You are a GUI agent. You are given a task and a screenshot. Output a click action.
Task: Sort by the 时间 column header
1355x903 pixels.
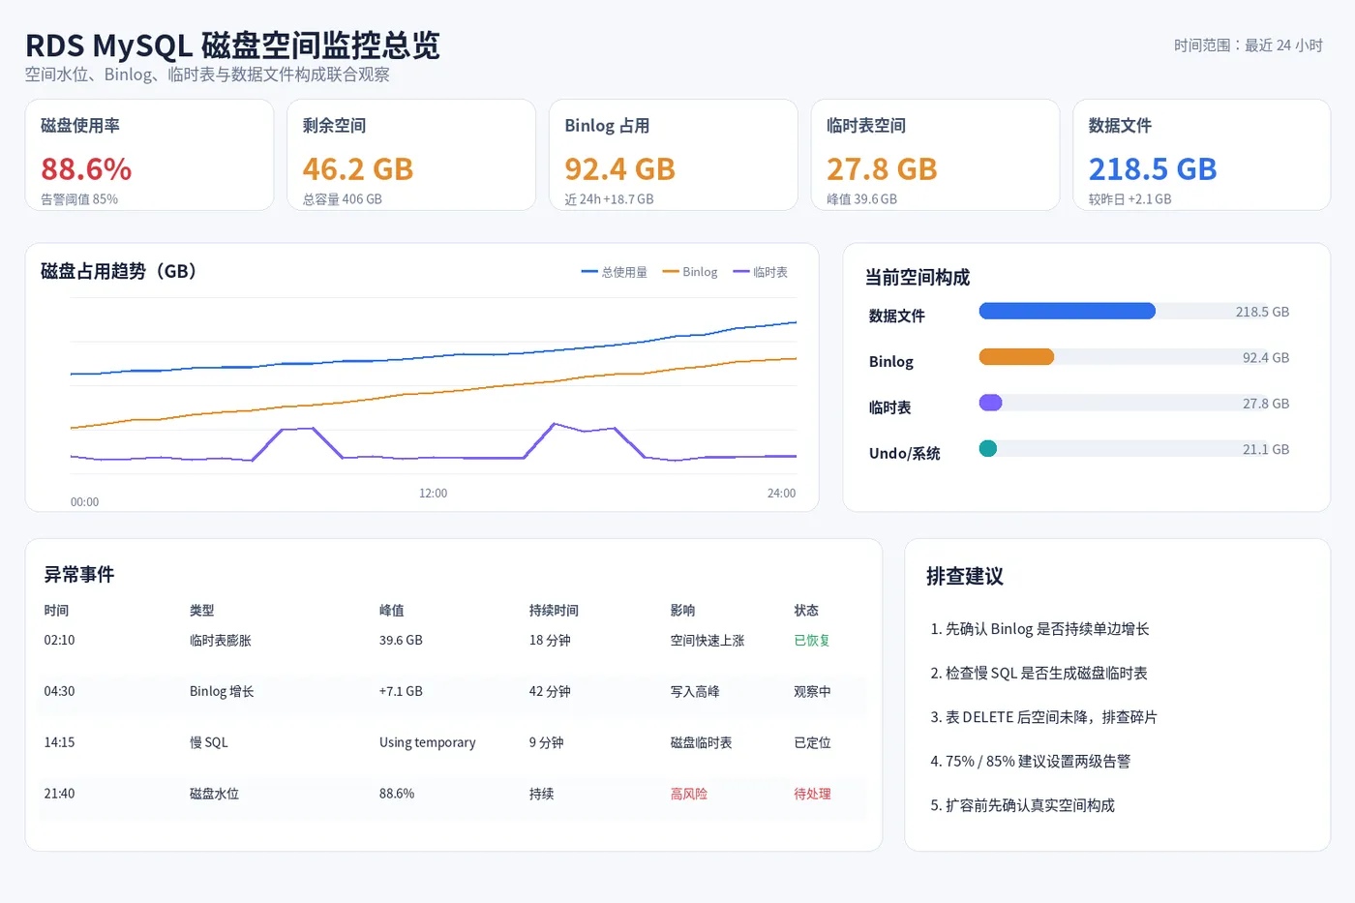pos(56,611)
